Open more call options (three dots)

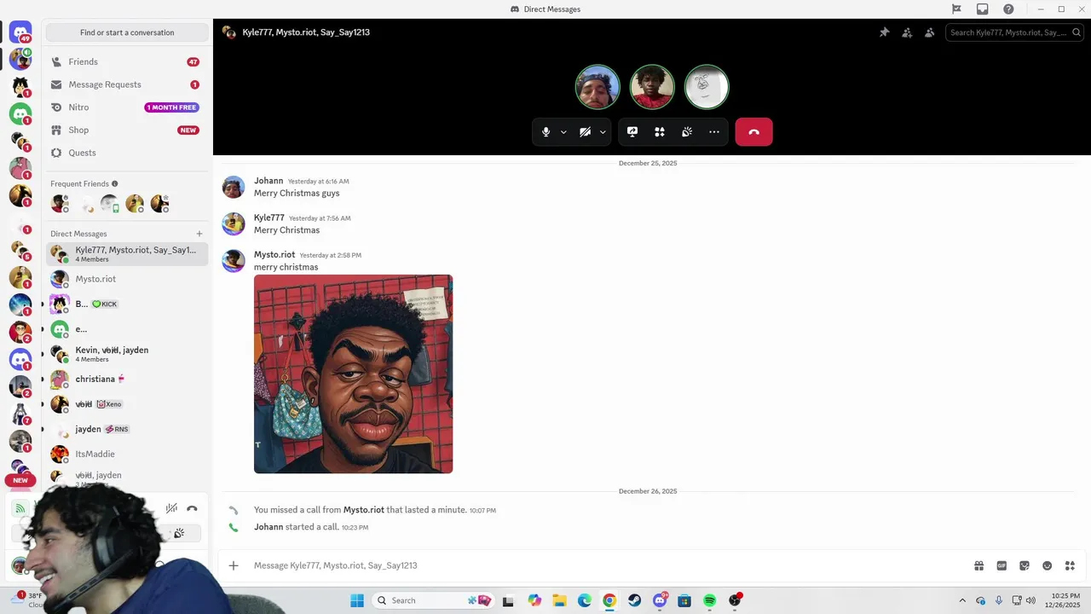click(714, 132)
